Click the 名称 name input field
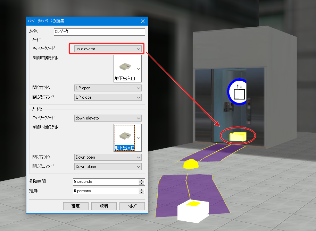The height and width of the screenshot is (231, 316). pyautogui.click(x=99, y=32)
